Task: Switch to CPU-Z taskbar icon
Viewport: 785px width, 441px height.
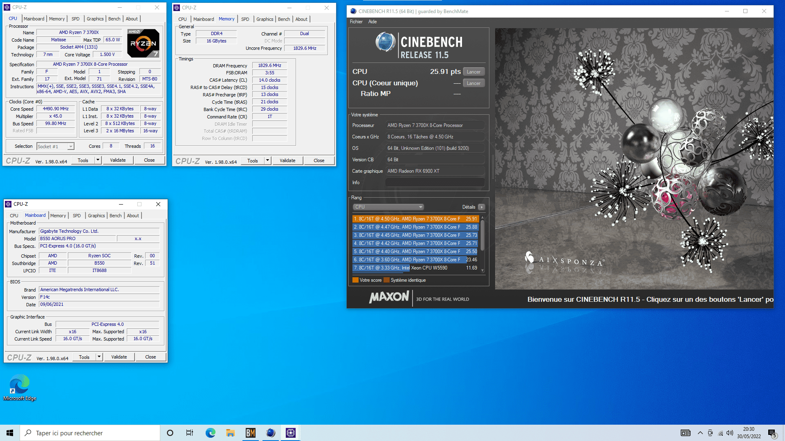Action: 290,433
